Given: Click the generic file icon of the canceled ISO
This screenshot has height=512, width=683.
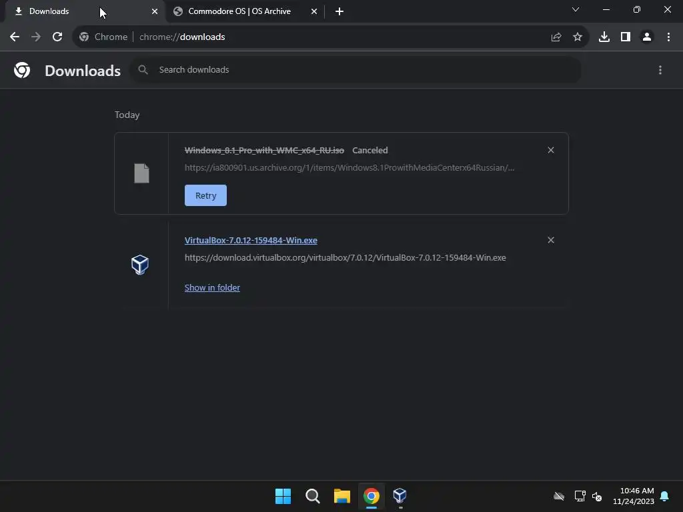Looking at the screenshot, I should click(x=141, y=173).
